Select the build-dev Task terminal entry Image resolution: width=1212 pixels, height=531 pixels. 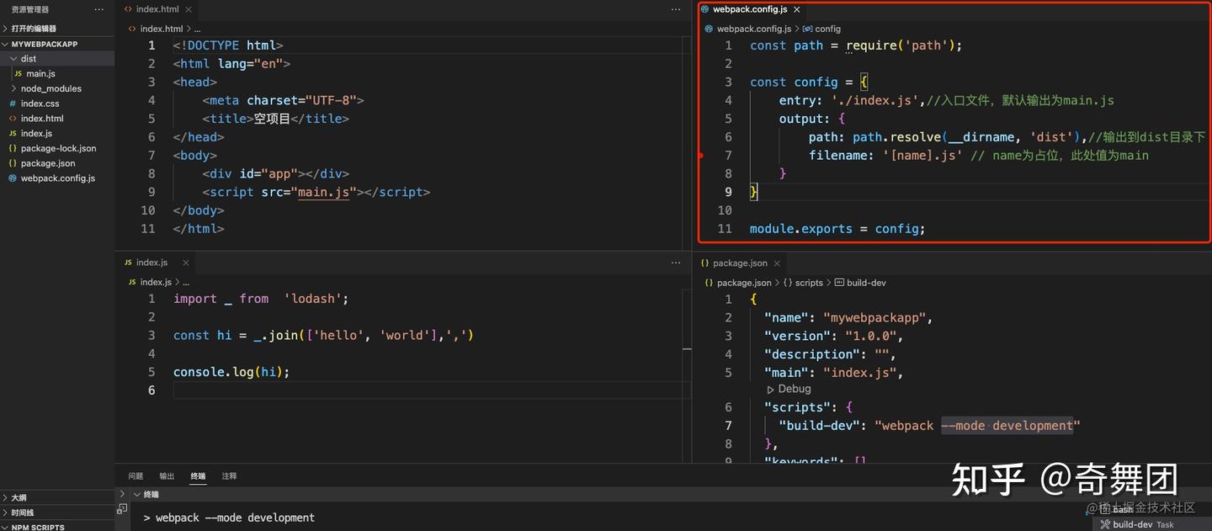click(x=1143, y=524)
